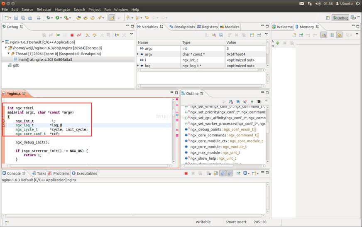
Task: Click the Sort alphabetically icon in Outline
Action: point(231,101)
